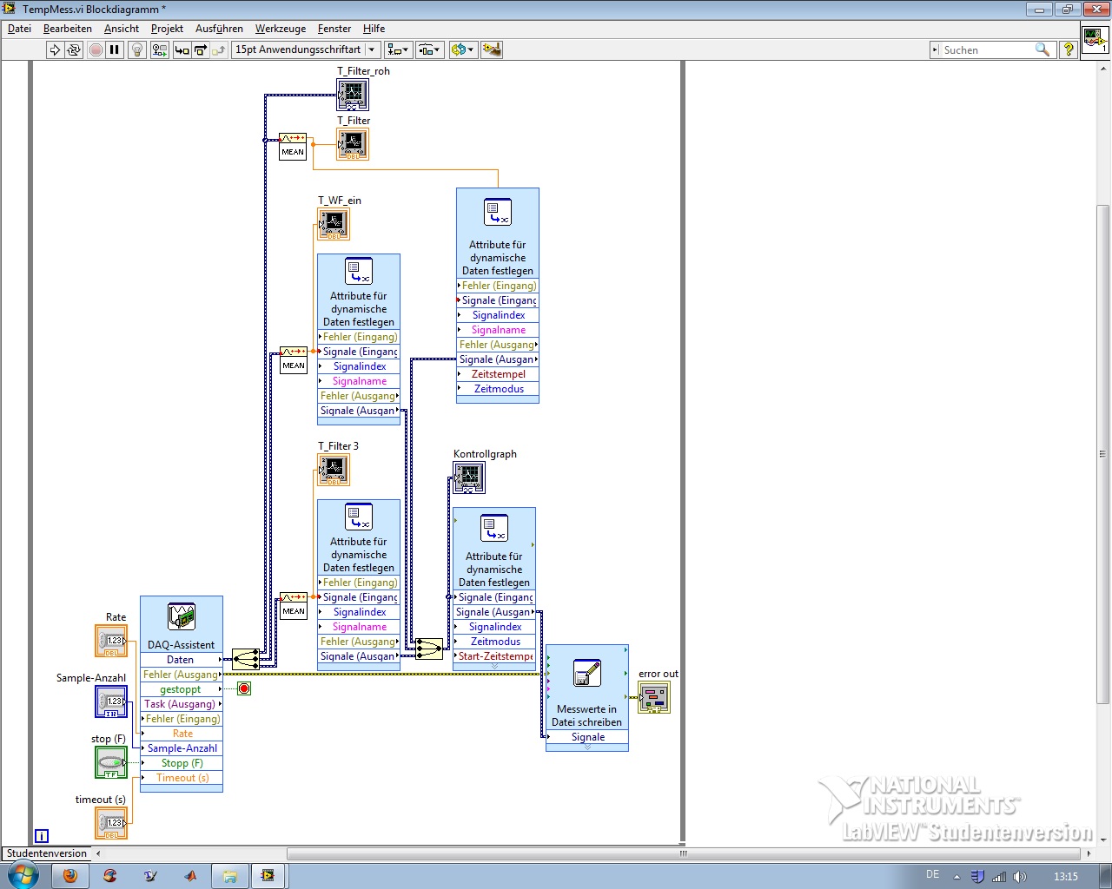Image resolution: width=1112 pixels, height=889 pixels.
Task: Expand terminals below Start-Zeitstempel row
Action: 494,667
